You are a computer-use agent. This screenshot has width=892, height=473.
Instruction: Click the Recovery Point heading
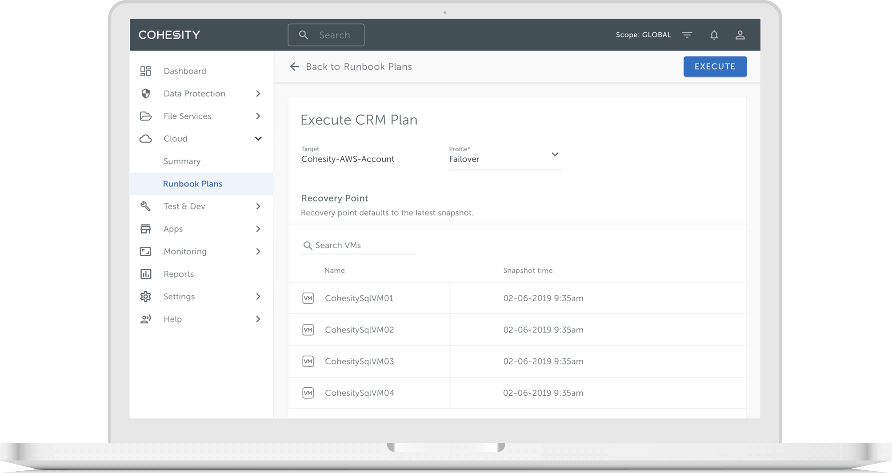click(335, 198)
